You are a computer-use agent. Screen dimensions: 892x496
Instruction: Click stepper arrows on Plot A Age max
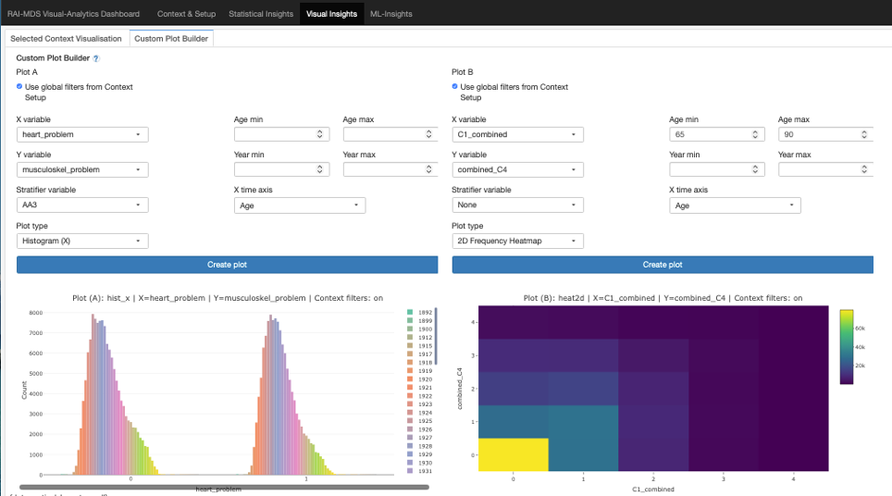[x=429, y=134]
